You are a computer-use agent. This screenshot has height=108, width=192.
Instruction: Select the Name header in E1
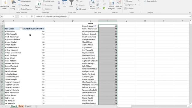(x=90, y=23)
